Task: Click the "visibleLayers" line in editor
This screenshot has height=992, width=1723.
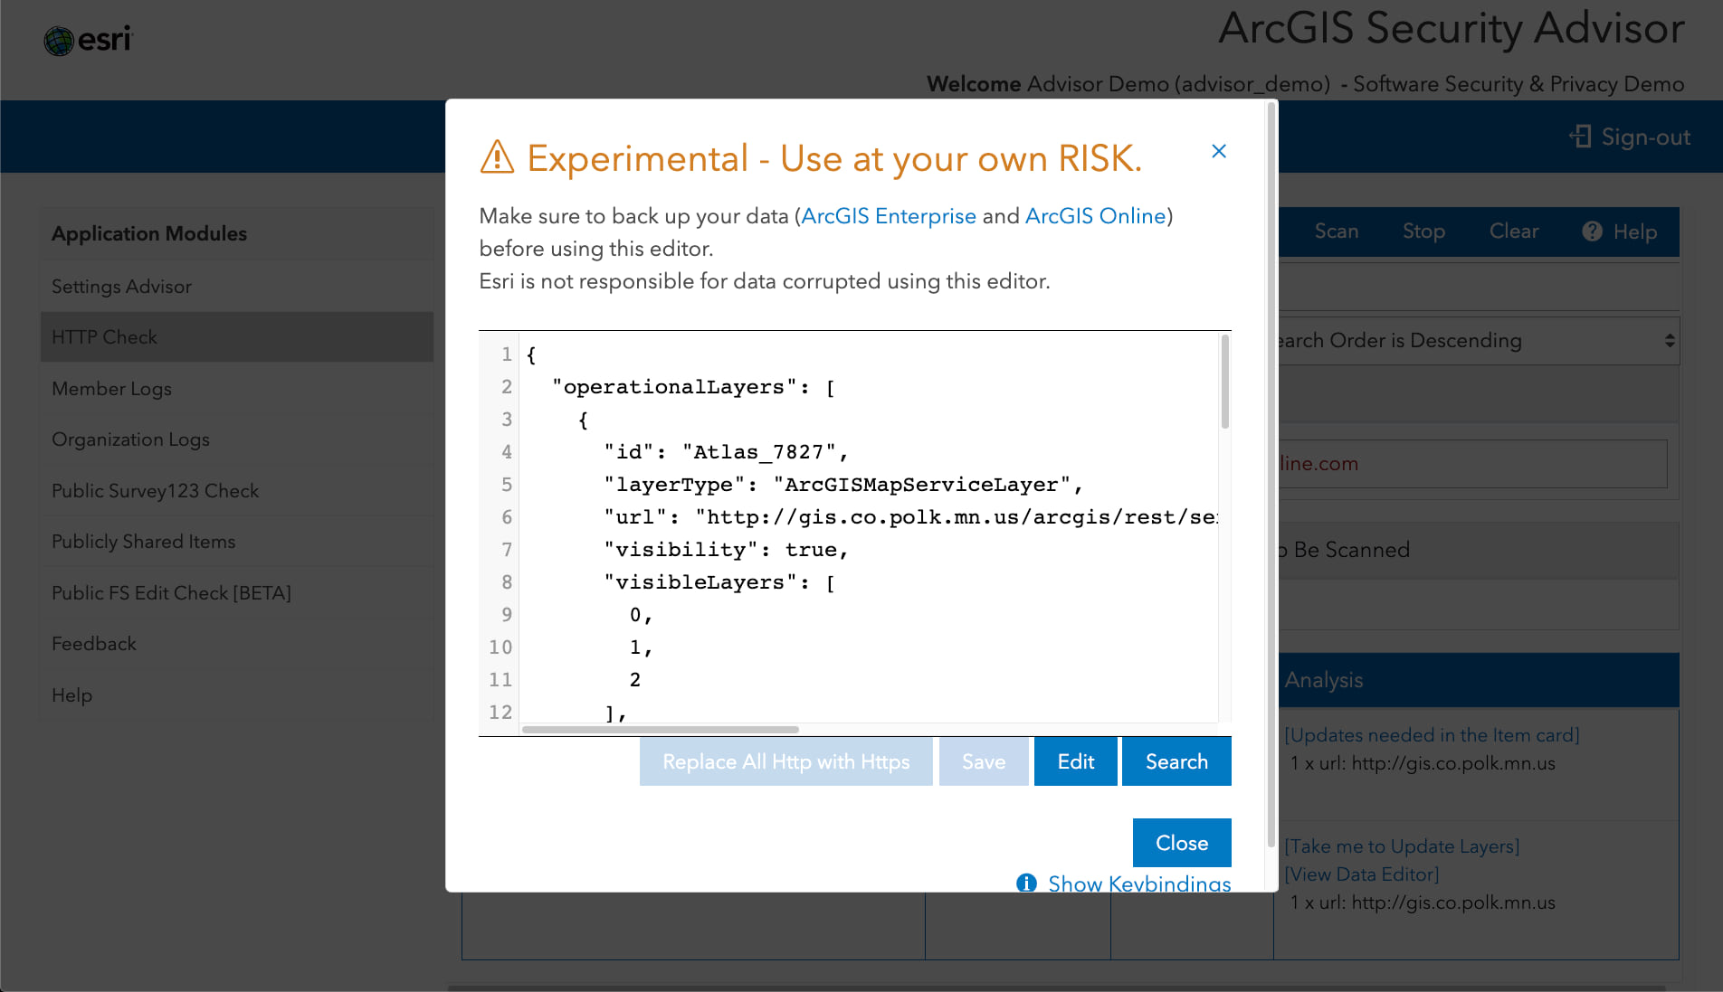Action: 719,582
